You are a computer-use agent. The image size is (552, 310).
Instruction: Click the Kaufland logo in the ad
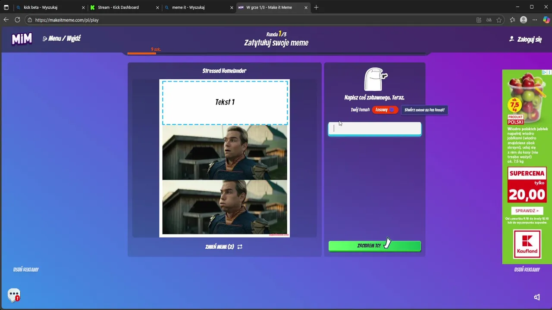[x=527, y=244]
